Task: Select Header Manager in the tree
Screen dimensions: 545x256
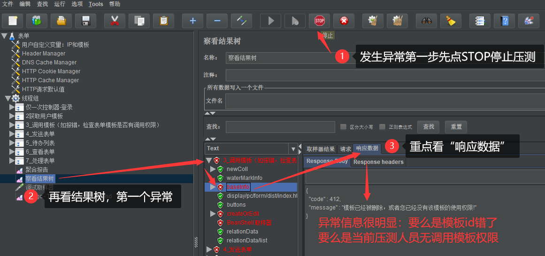Action: tap(44, 54)
